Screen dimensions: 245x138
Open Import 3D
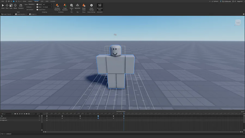tap(71, 7)
